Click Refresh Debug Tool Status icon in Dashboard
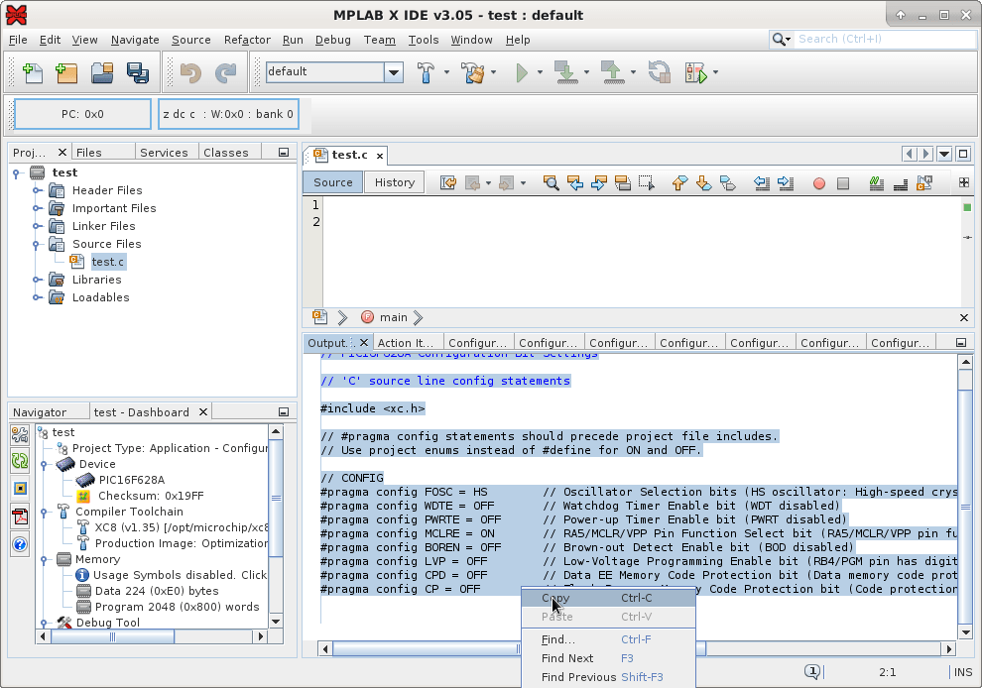 [x=20, y=461]
